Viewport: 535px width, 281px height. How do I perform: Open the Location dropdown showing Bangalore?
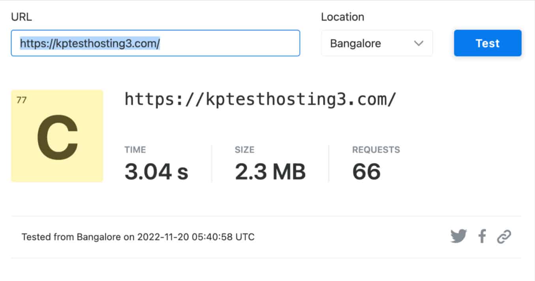[x=376, y=43]
